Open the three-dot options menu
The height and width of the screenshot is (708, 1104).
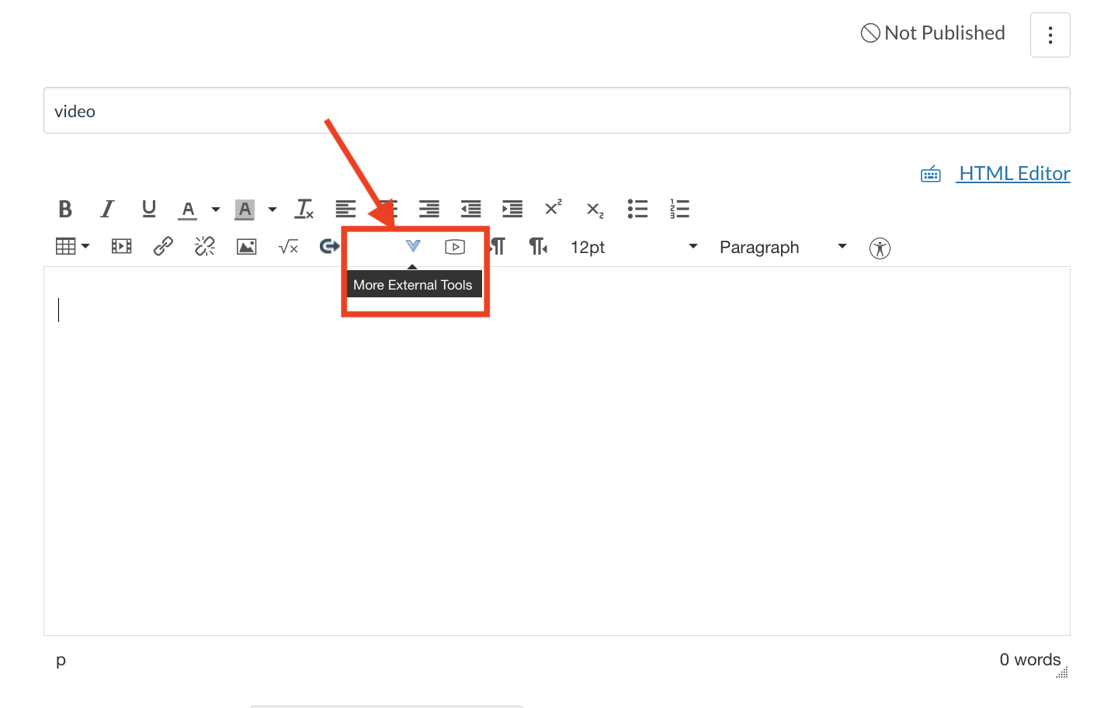click(1050, 35)
